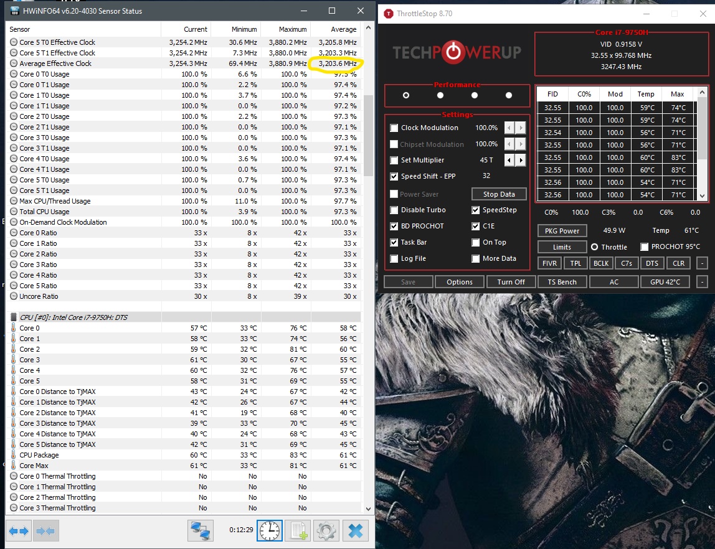Select the Throttle radio button
This screenshot has width=715, height=549.
(x=595, y=247)
